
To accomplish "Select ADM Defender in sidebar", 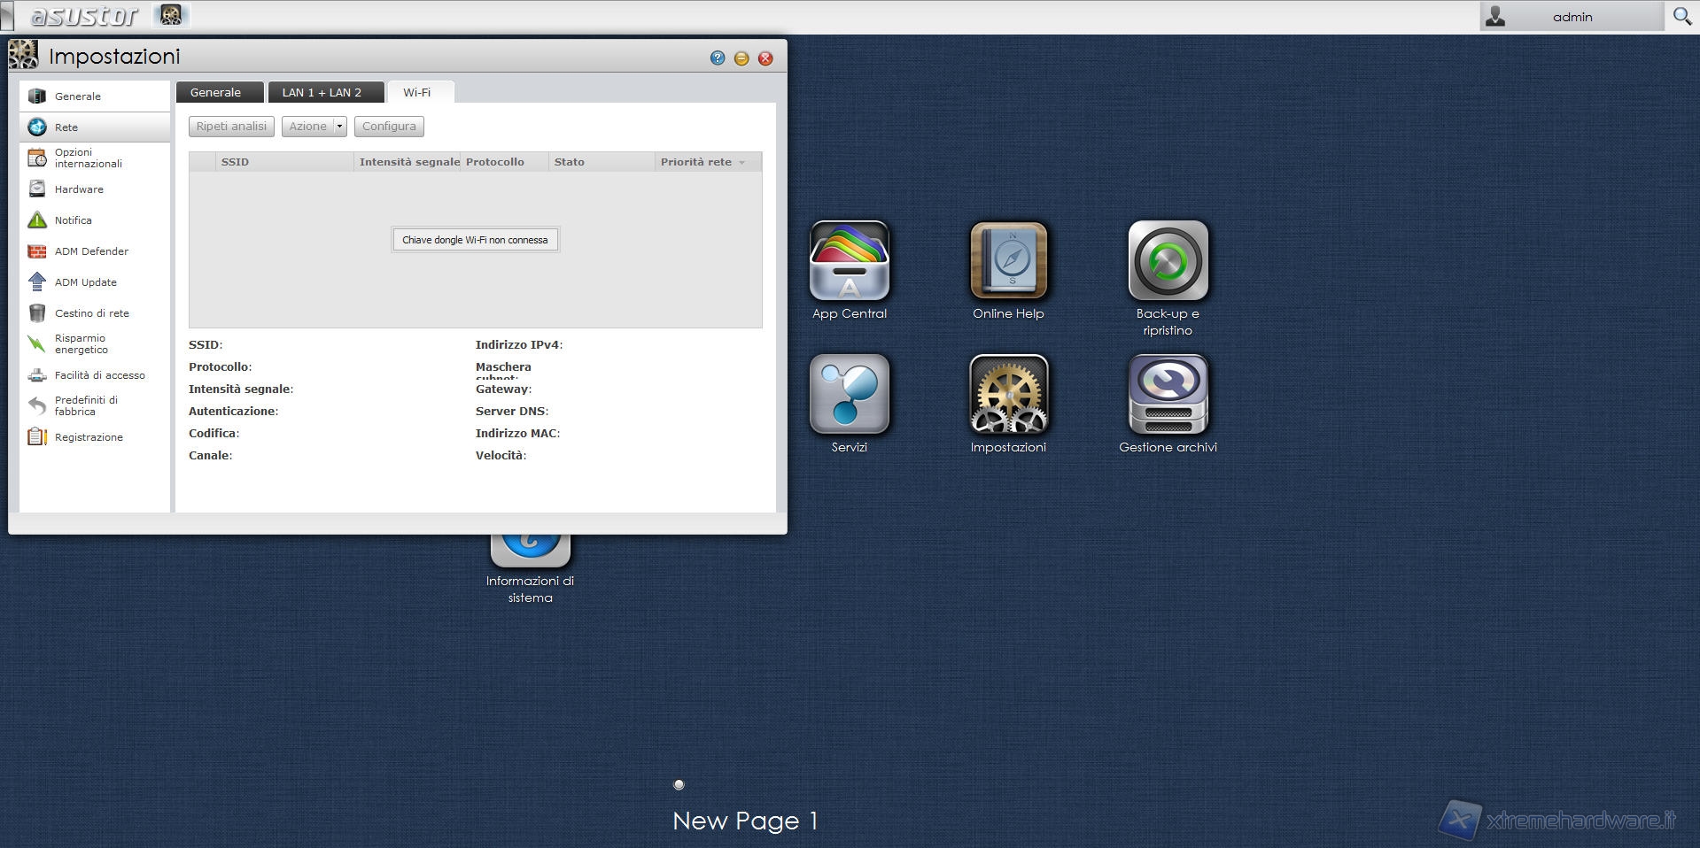I will [91, 251].
